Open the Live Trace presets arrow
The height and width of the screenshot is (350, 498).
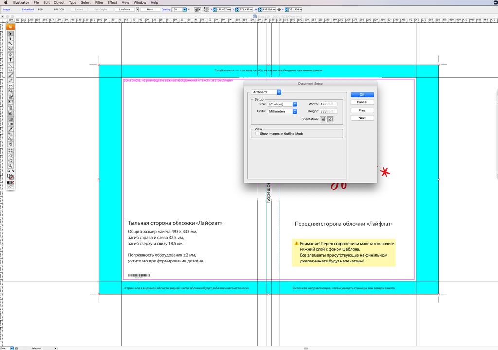(137, 10)
